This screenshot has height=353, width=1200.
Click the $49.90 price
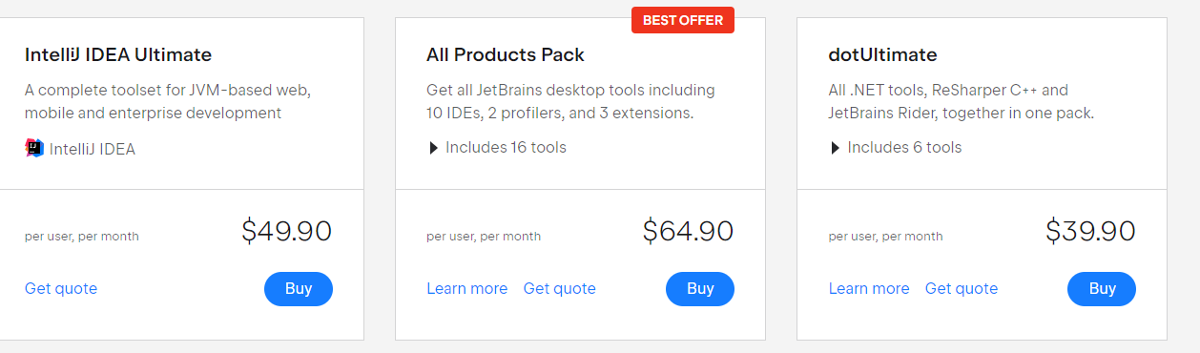tap(286, 231)
